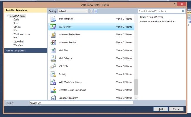Open the help question mark
This screenshot has width=191, height=117.
point(175,4)
